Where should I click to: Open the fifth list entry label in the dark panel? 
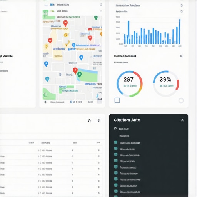click(128, 167)
